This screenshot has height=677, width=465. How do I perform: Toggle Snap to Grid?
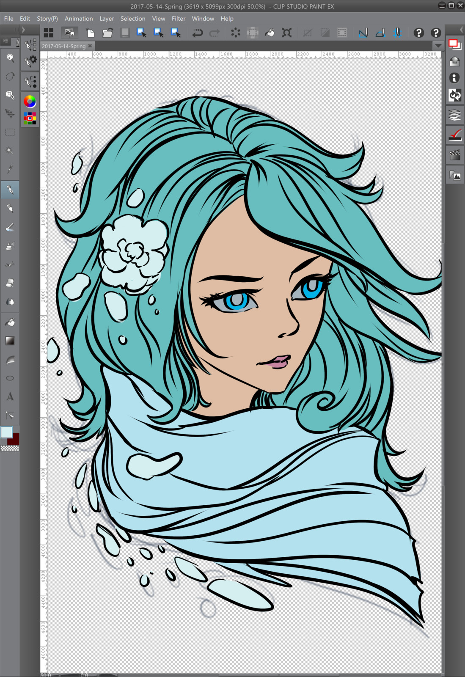pyautogui.click(x=397, y=33)
